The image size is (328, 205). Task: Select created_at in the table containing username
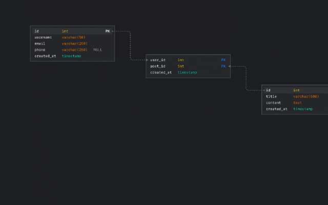pos(45,56)
